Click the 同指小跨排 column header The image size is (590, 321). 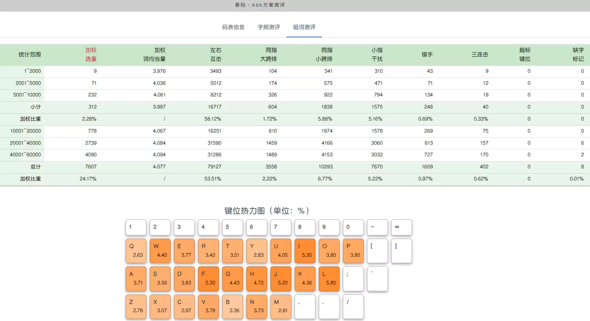coord(324,55)
